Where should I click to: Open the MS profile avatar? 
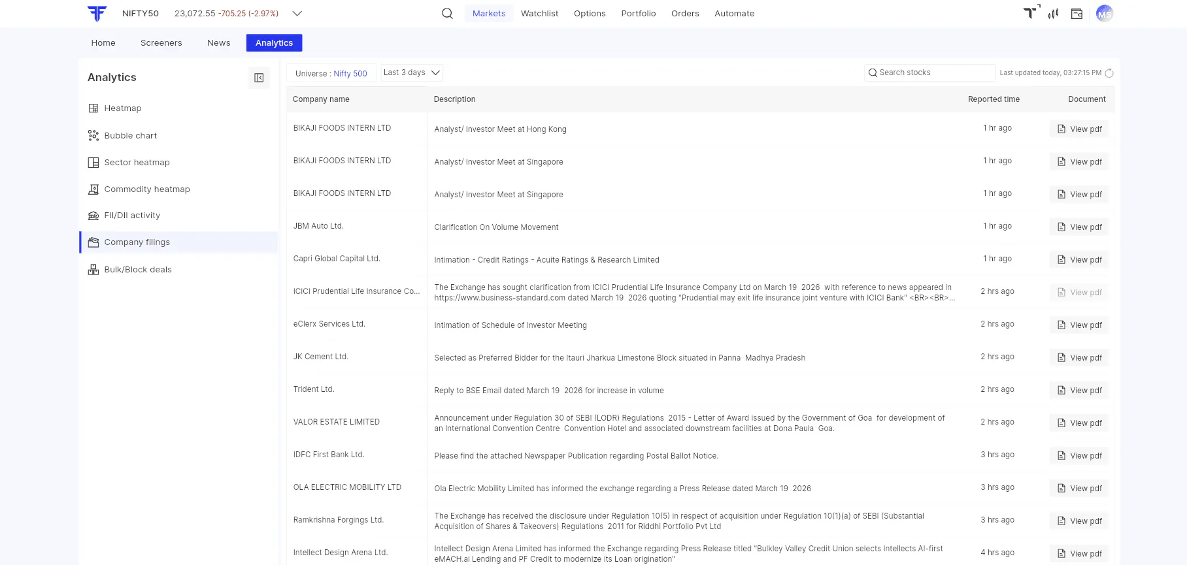click(1104, 14)
